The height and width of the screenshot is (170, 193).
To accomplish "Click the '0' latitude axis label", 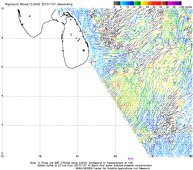I will [x=2, y=154].
